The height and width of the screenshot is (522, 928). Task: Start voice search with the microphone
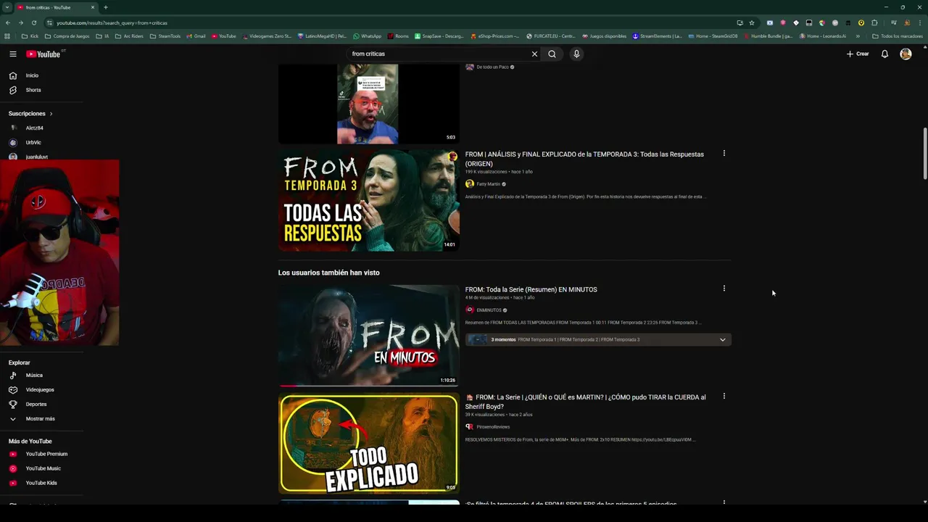click(576, 54)
